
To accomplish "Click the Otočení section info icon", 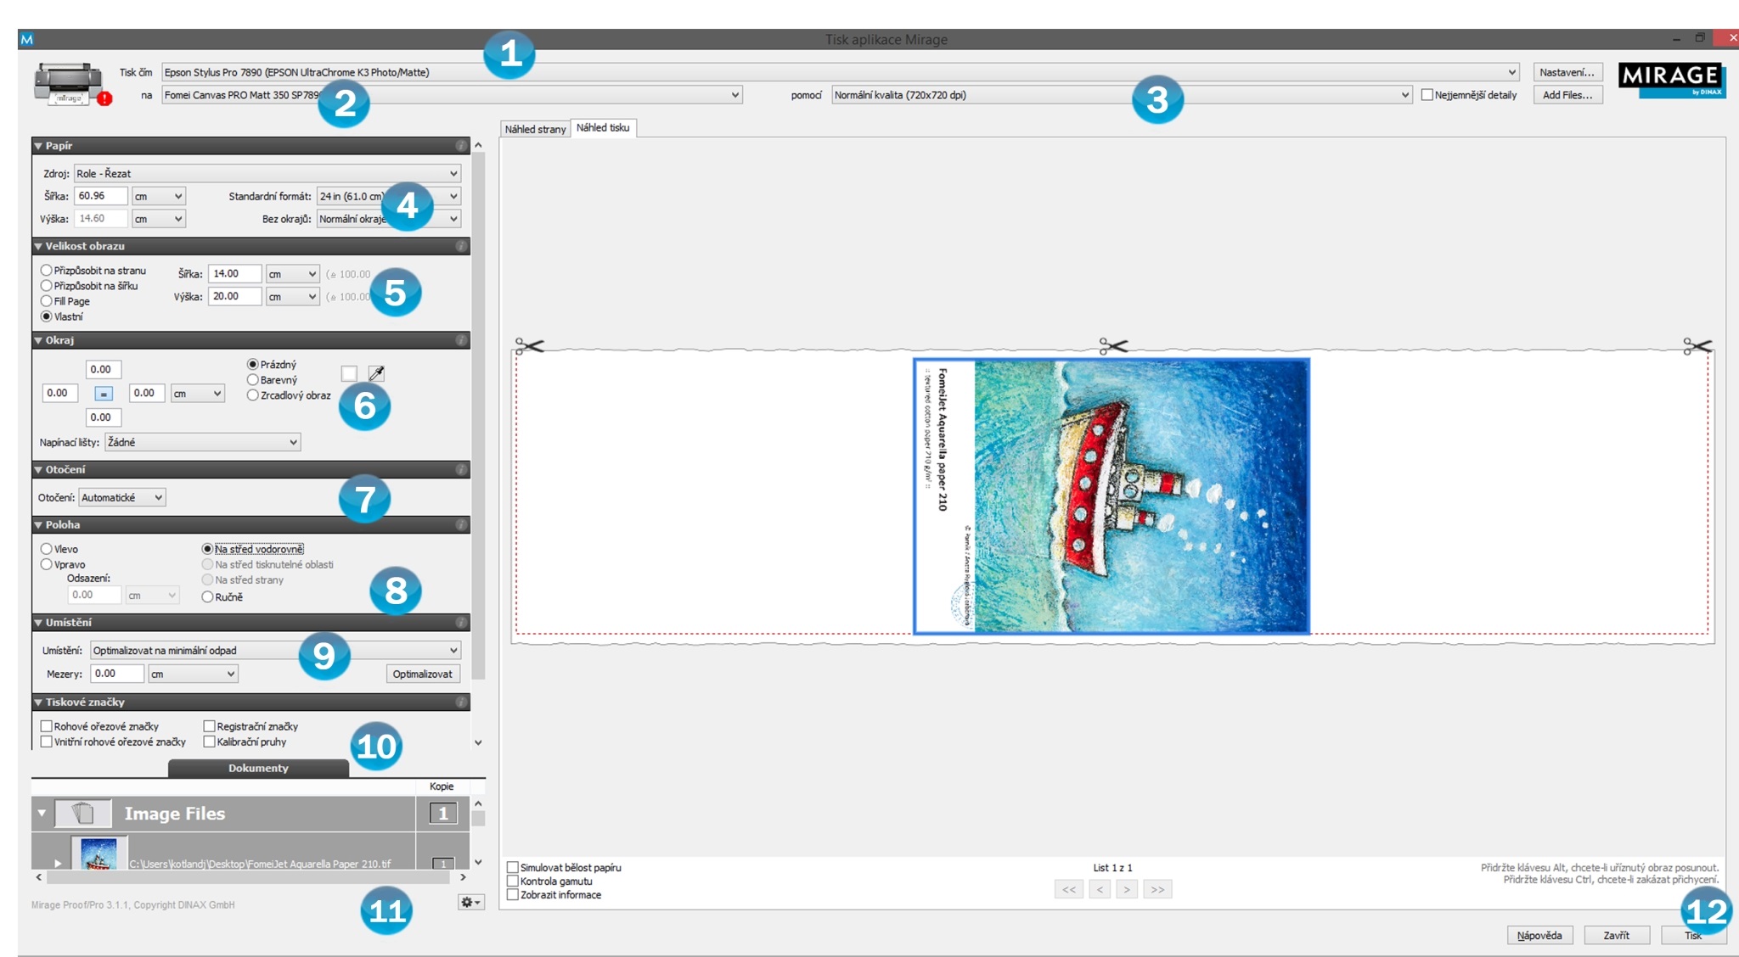I will [x=461, y=469].
